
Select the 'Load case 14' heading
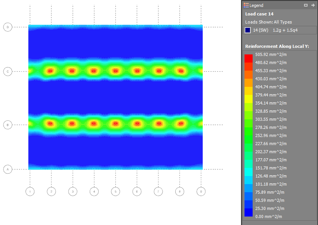coord(259,14)
